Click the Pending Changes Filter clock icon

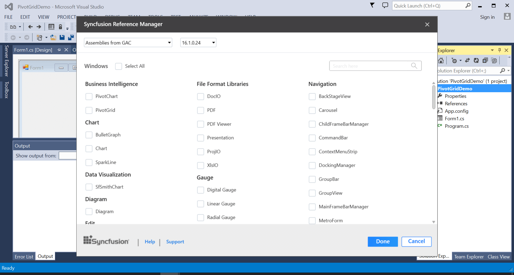(x=454, y=61)
